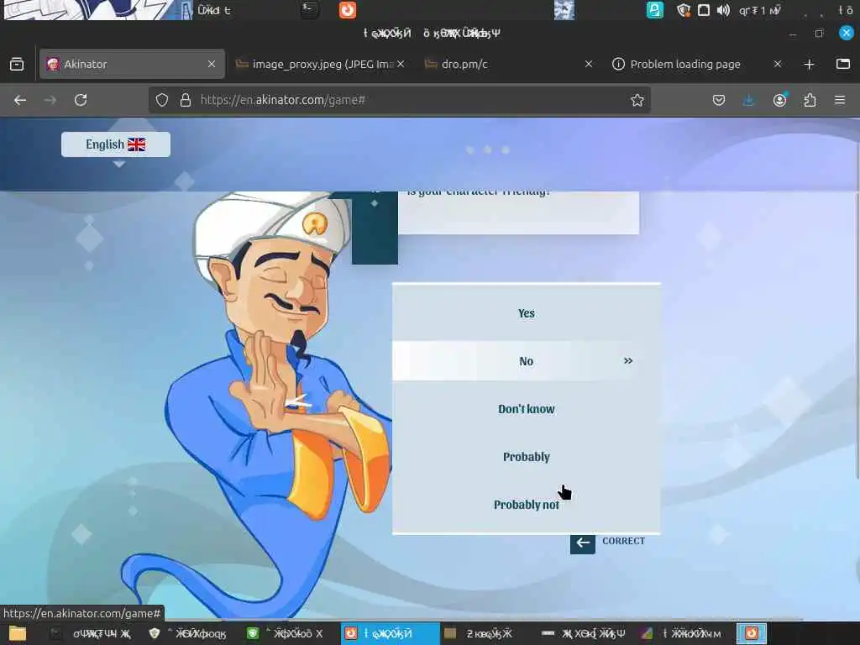
Task: Switch to the dro.pm/c tab
Action: click(507, 64)
